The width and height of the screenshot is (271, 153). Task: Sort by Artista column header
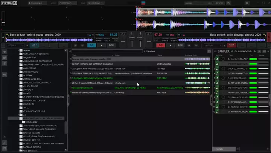pos(117,55)
